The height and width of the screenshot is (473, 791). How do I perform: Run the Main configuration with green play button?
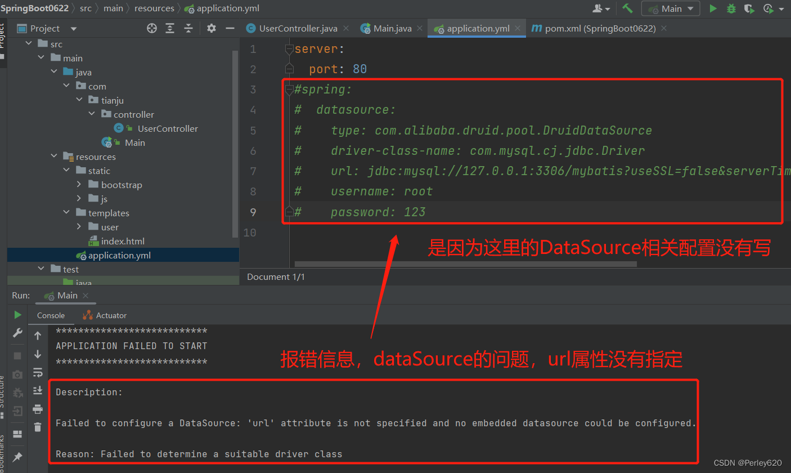(x=713, y=8)
